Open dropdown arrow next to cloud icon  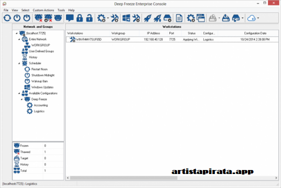pos(258,18)
